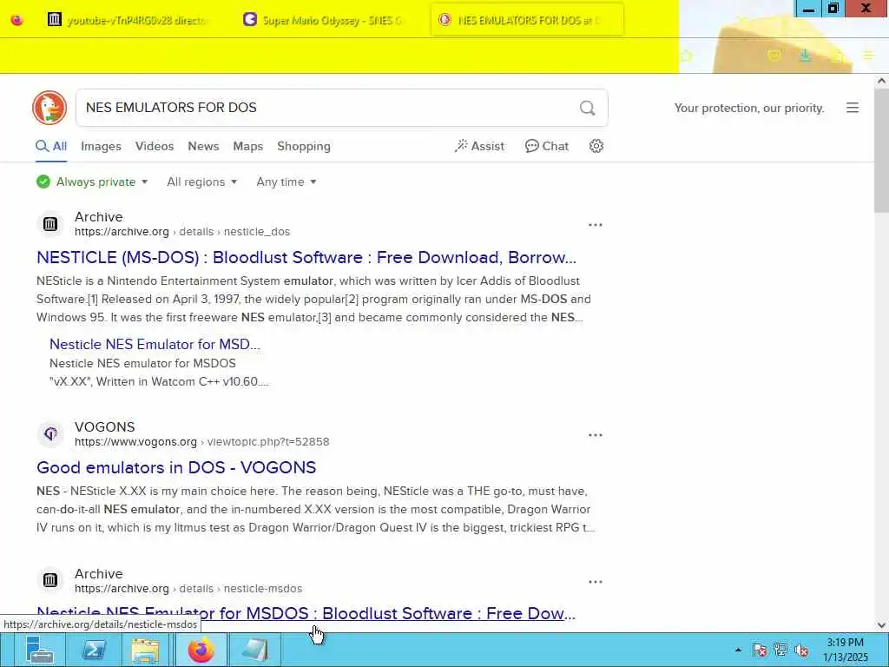Image resolution: width=889 pixels, height=667 pixels.
Task: Click the muted speaker tray icon
Action: [x=801, y=650]
